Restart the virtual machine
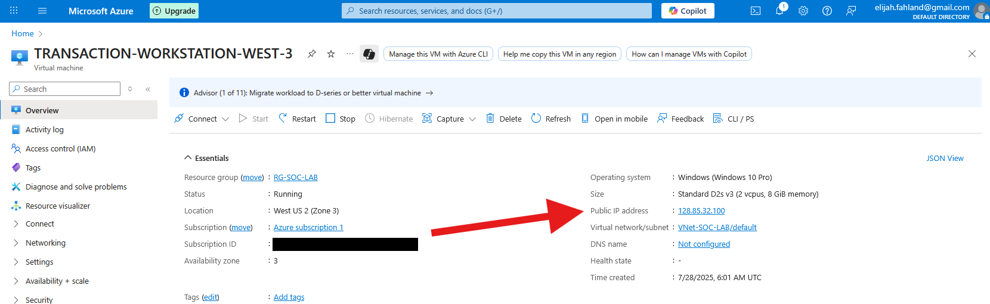The height and width of the screenshot is (304, 990). click(297, 119)
